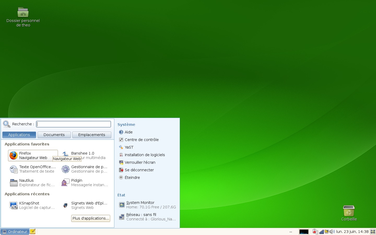Open System Monitor status entry
This screenshot has height=235, width=376.
(148, 205)
